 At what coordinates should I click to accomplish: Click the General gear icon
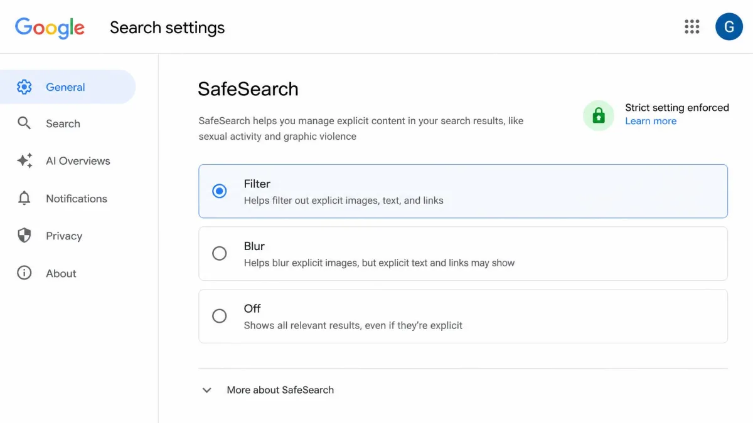24,87
